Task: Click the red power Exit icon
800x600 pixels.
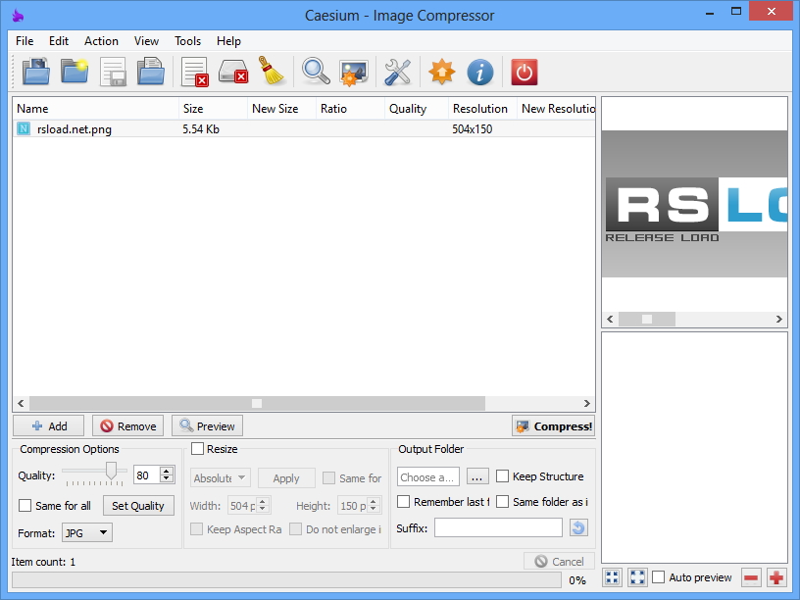Action: click(525, 73)
